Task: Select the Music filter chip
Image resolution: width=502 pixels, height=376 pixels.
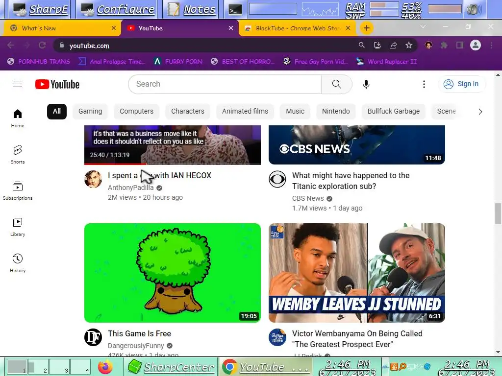Action: (295, 111)
